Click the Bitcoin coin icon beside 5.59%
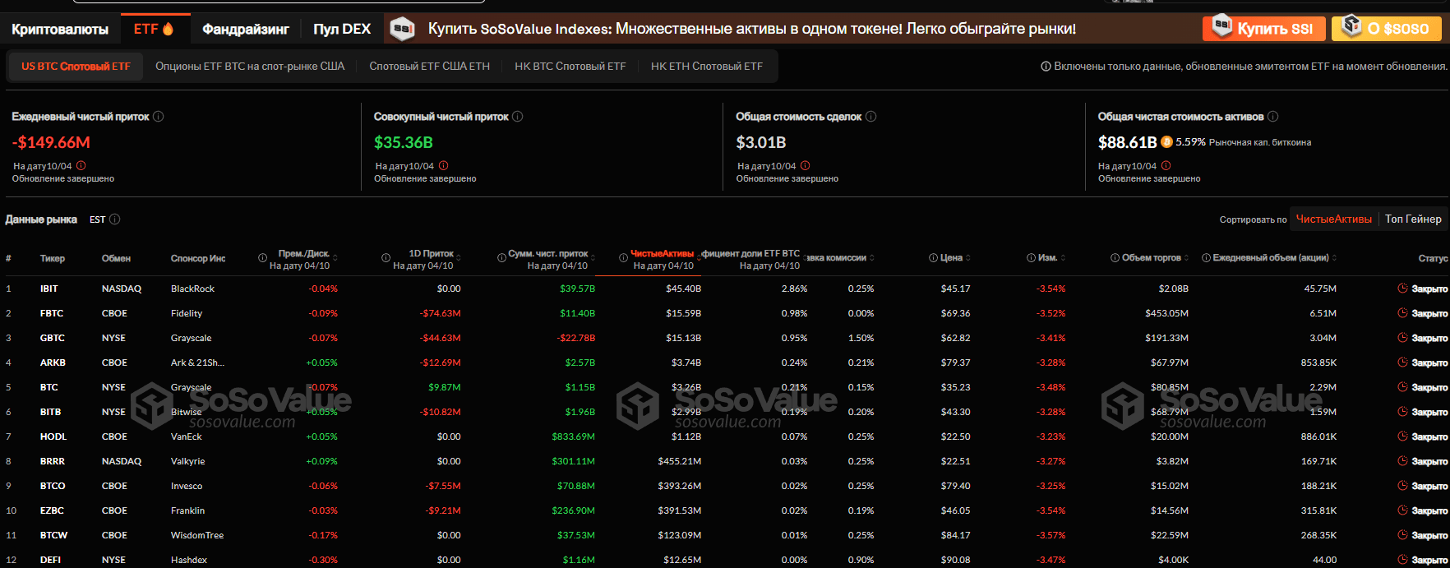The image size is (1450, 568). 1166,142
